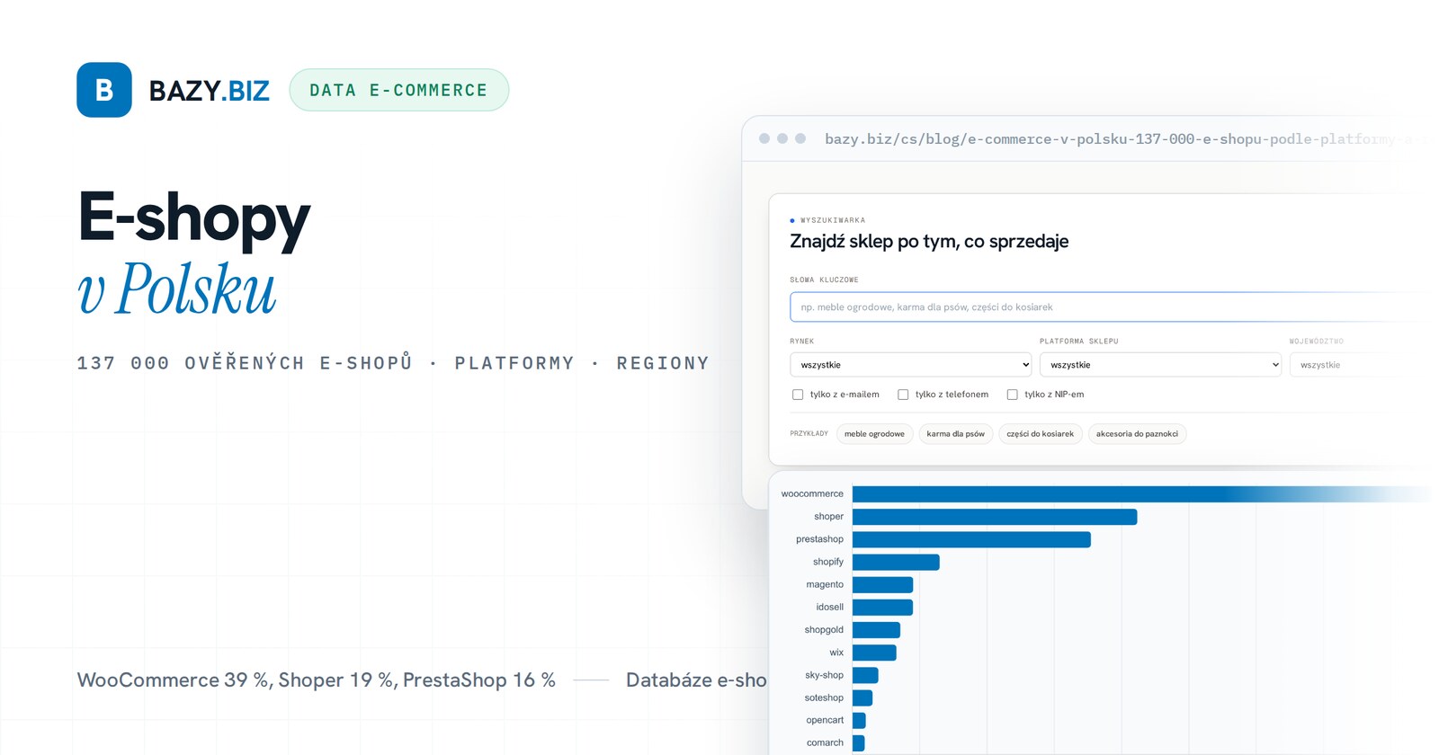Select the 'akcesoria do paznokci' example chip
Viewport: 1439px width, 755px height.
pos(1137,434)
